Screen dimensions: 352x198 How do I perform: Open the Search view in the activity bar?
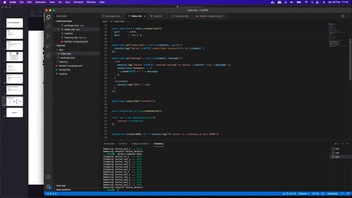click(x=48, y=27)
